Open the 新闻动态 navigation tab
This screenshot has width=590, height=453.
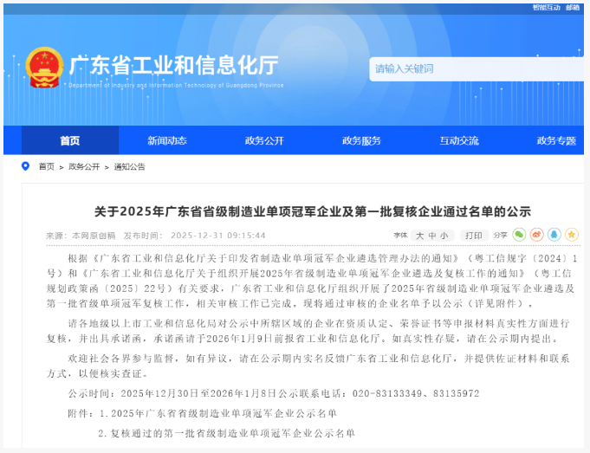coord(166,140)
